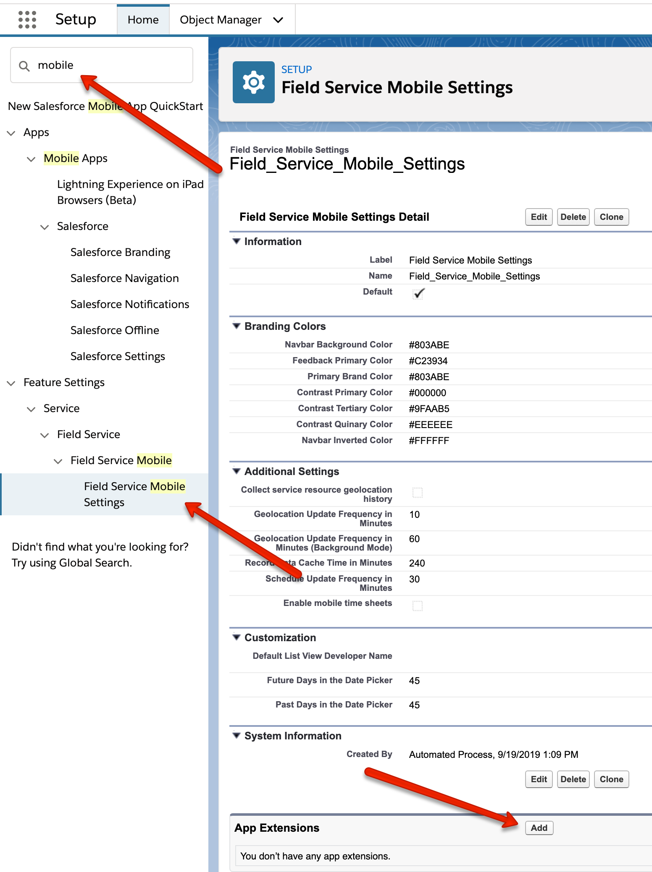Open Salesforce Navigation
Screen dimensions: 652x872
124,278
